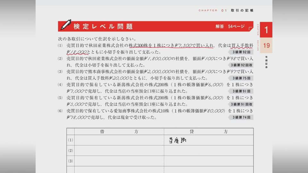Click the credit cell in row (3)
Screen dimensions: 308x173
point(209,161)
